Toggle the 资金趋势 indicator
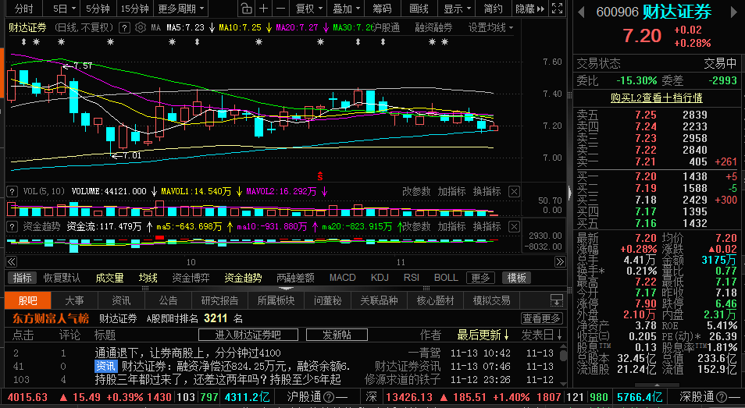Image resolution: width=745 pixels, height=408 pixels. tap(244, 278)
